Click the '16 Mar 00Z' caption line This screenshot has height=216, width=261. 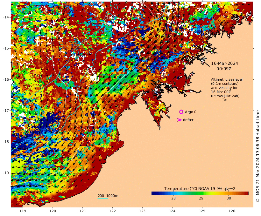221,92
